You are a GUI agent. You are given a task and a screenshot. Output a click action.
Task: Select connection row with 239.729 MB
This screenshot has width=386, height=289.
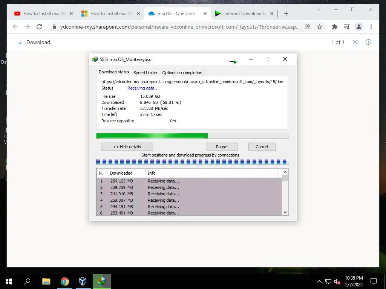pyautogui.click(x=189, y=187)
